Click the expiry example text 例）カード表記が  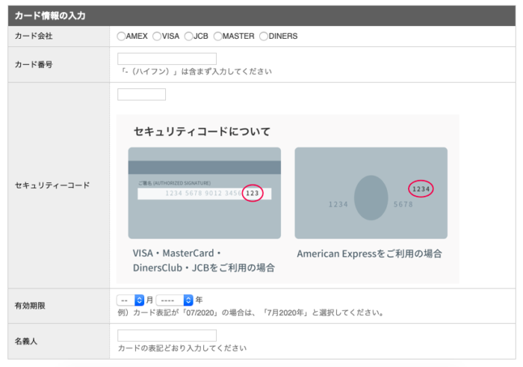pyautogui.click(x=251, y=312)
